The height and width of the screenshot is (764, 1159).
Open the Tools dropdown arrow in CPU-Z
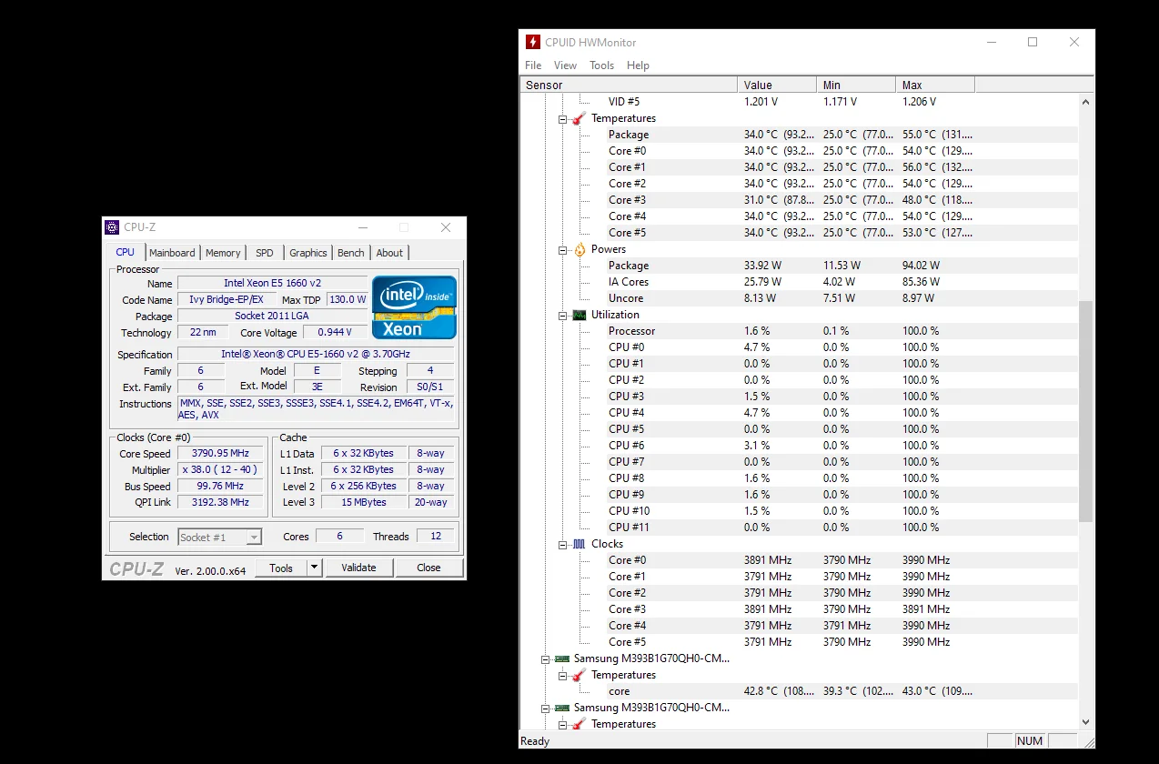pos(314,568)
